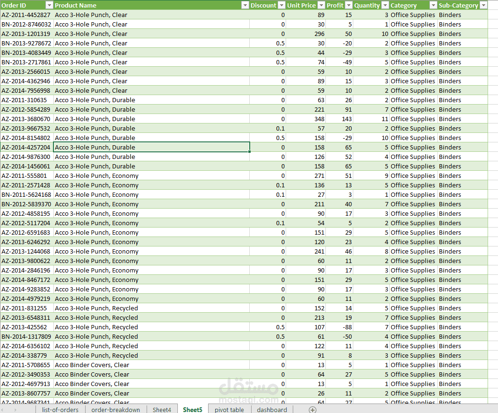Select cell with Order ID BN-2014-1317809
Screen dimensions: 498x413
[26, 337]
